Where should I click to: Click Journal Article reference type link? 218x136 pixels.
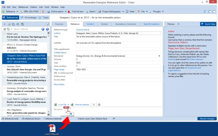tap(83, 30)
